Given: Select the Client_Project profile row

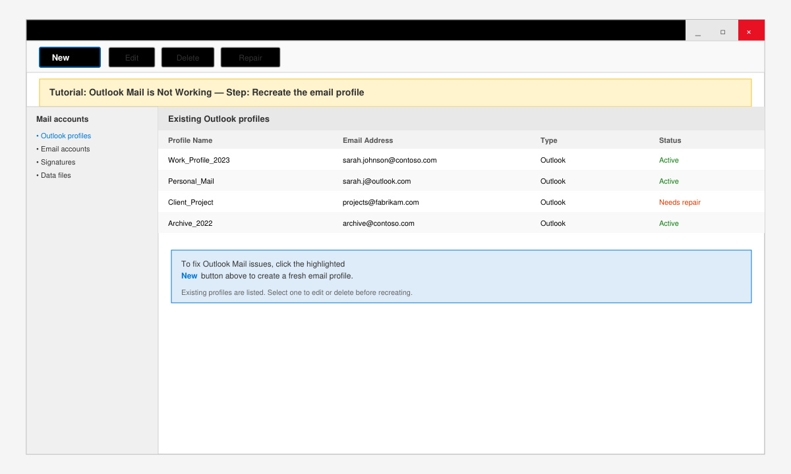Looking at the screenshot, I should [x=461, y=202].
